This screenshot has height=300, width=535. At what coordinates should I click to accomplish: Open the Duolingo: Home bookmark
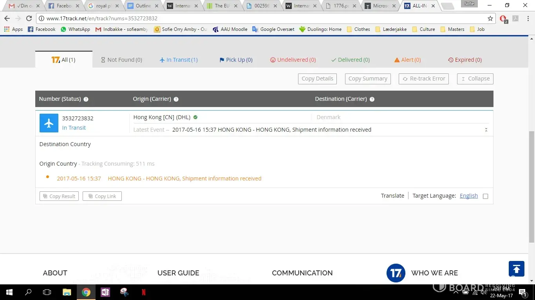click(320, 29)
